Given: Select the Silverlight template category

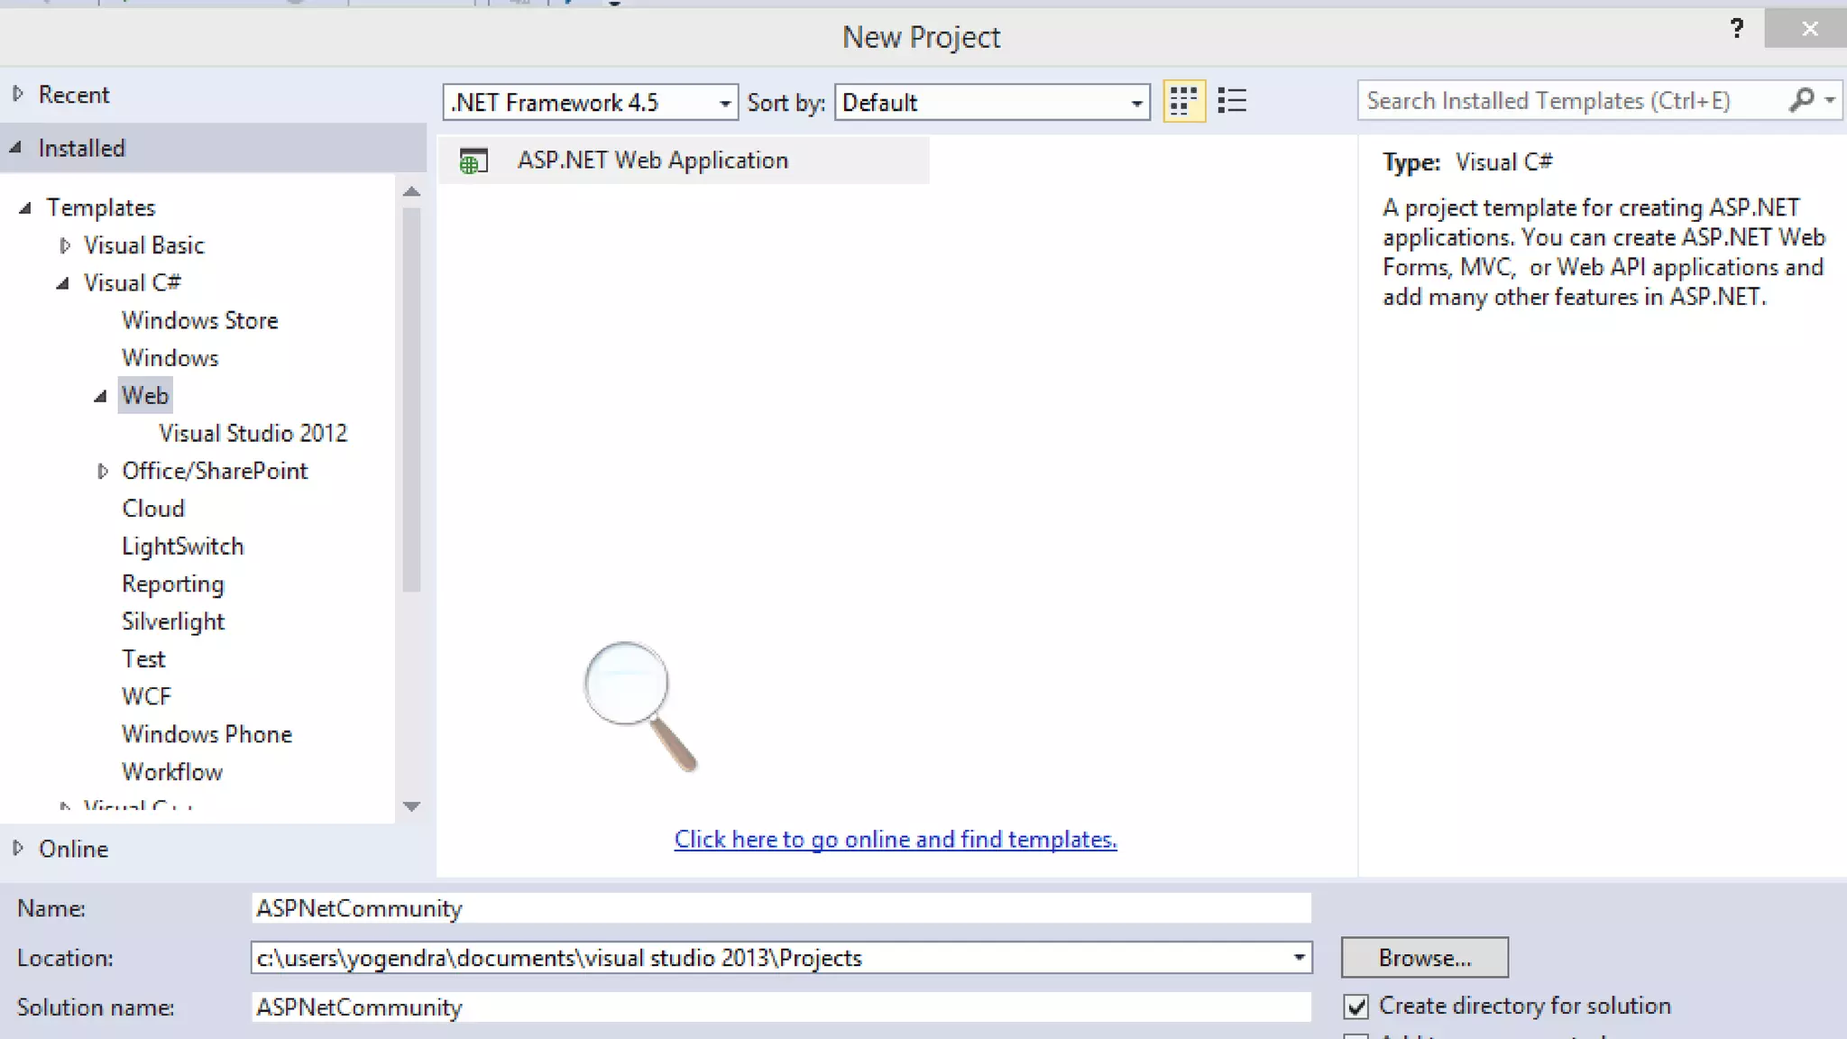Looking at the screenshot, I should (173, 621).
